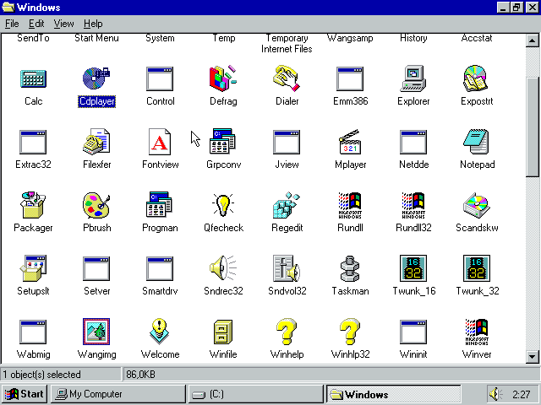The width and height of the screenshot is (541, 405).
Task: Select the Winhelp question mark icon
Action: pyautogui.click(x=287, y=332)
